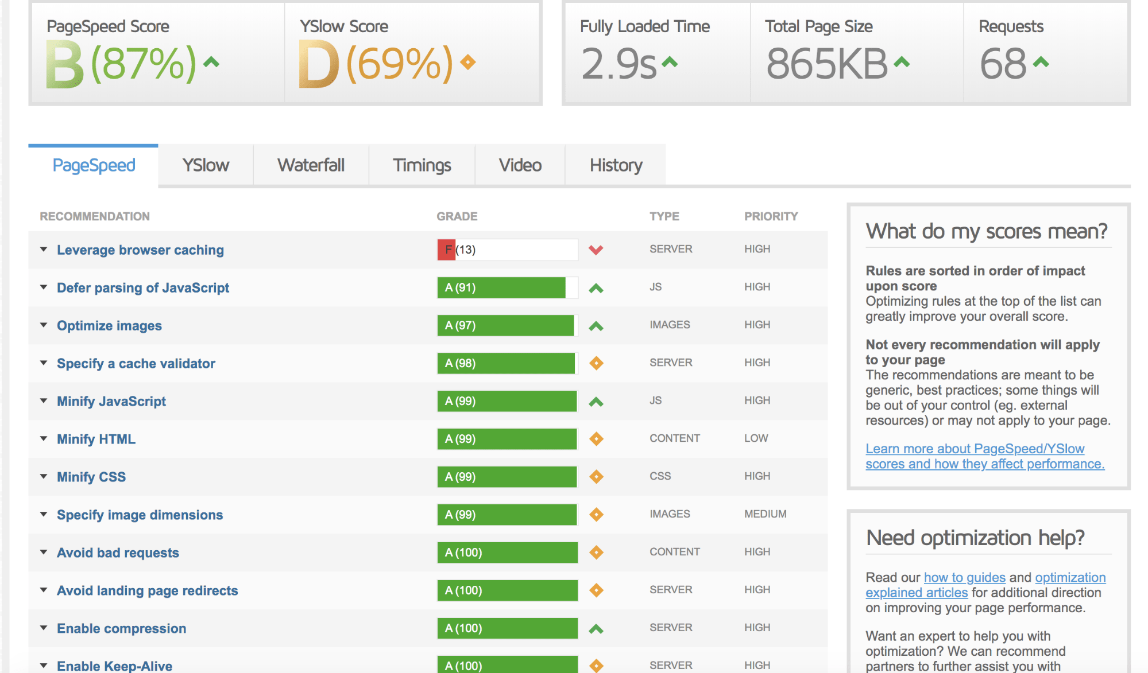Switch to the Waterfall tab
The width and height of the screenshot is (1148, 673).
pos(312,164)
